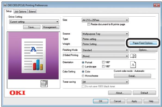
Task: Click the OKI logo
Action: coord(17,93)
